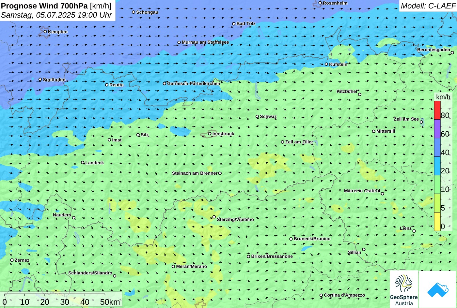Screen dimensions: 457x308
Task: Click the 5 value on the wind legend
Action: (x=443, y=208)
